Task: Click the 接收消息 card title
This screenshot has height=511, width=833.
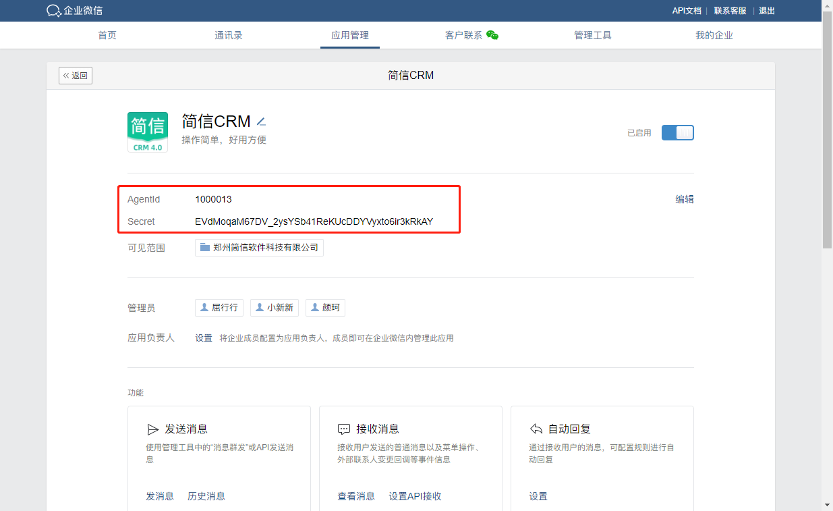Action: click(x=378, y=429)
